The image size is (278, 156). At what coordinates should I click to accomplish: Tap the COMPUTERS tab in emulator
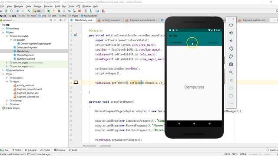click(175, 42)
